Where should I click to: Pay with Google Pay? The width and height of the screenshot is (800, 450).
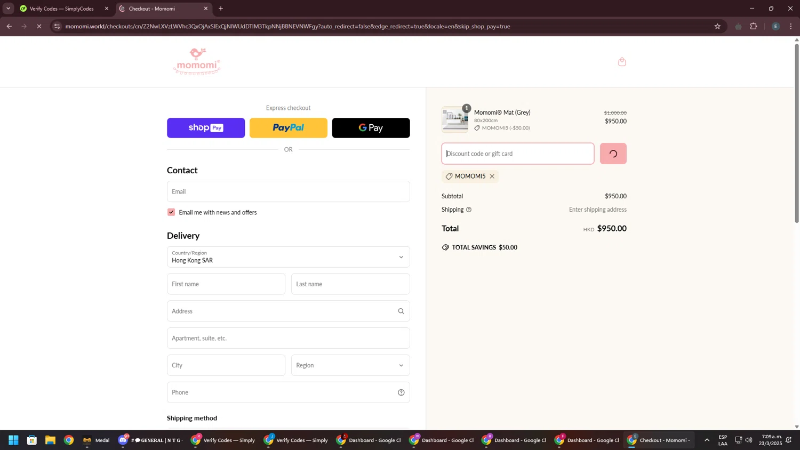tap(371, 128)
